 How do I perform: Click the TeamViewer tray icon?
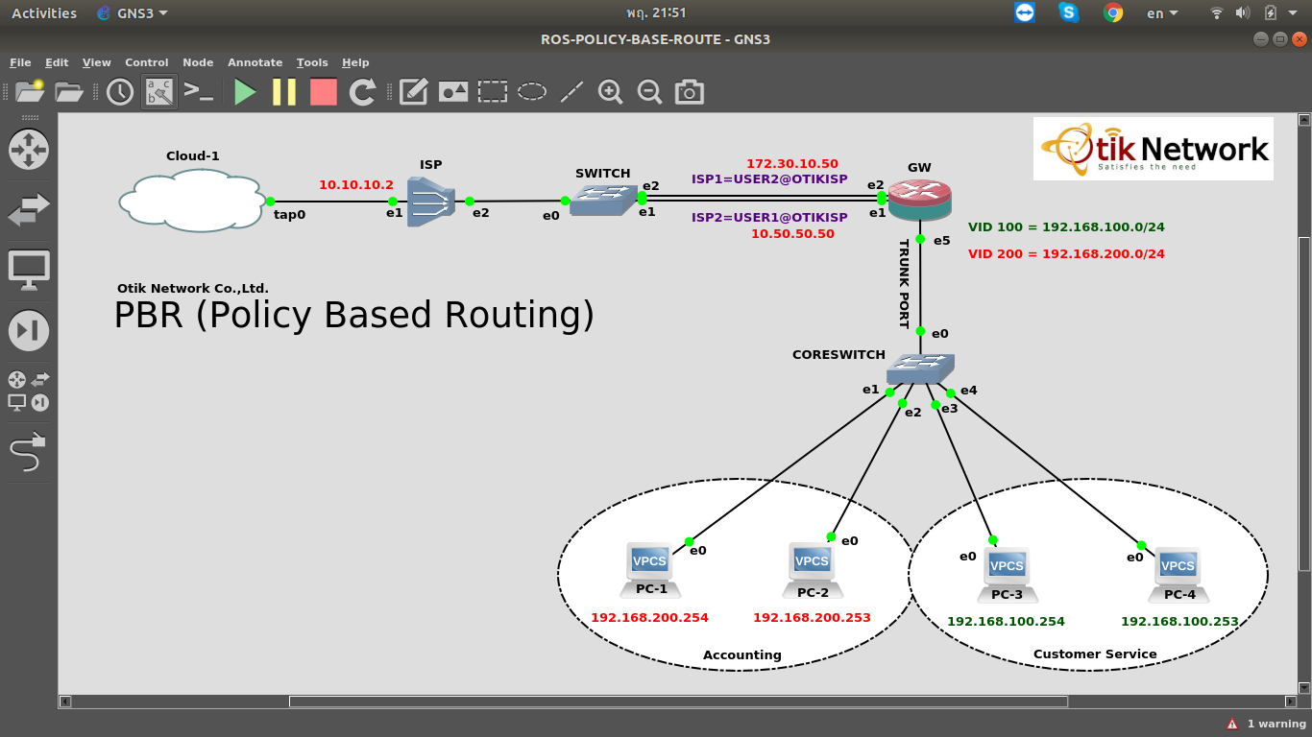(x=1025, y=12)
